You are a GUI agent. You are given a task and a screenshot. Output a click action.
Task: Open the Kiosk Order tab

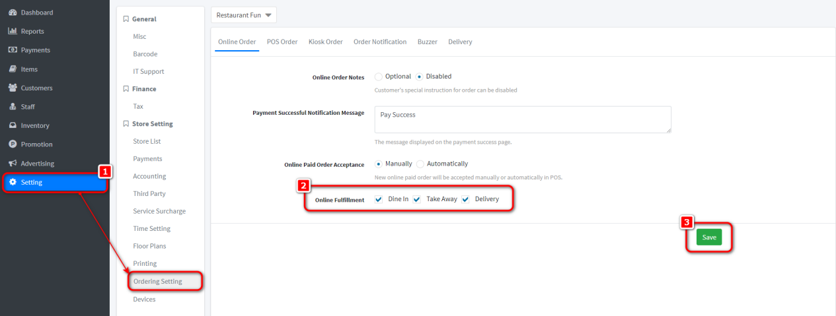pyautogui.click(x=325, y=42)
